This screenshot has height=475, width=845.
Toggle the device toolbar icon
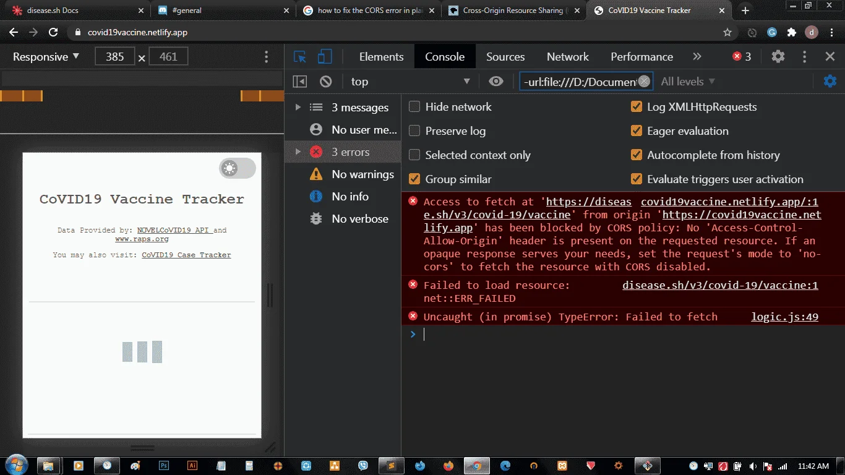325,57
